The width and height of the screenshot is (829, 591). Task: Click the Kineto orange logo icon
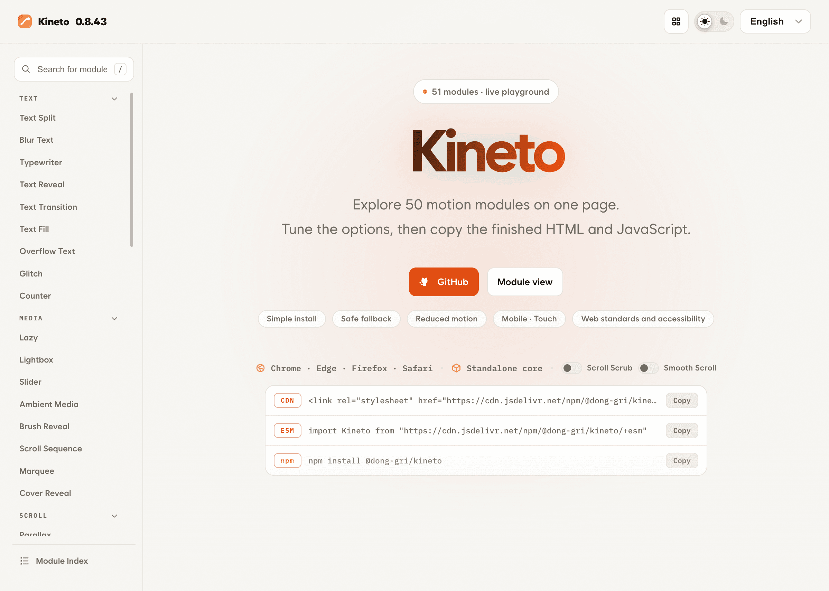pos(25,21)
